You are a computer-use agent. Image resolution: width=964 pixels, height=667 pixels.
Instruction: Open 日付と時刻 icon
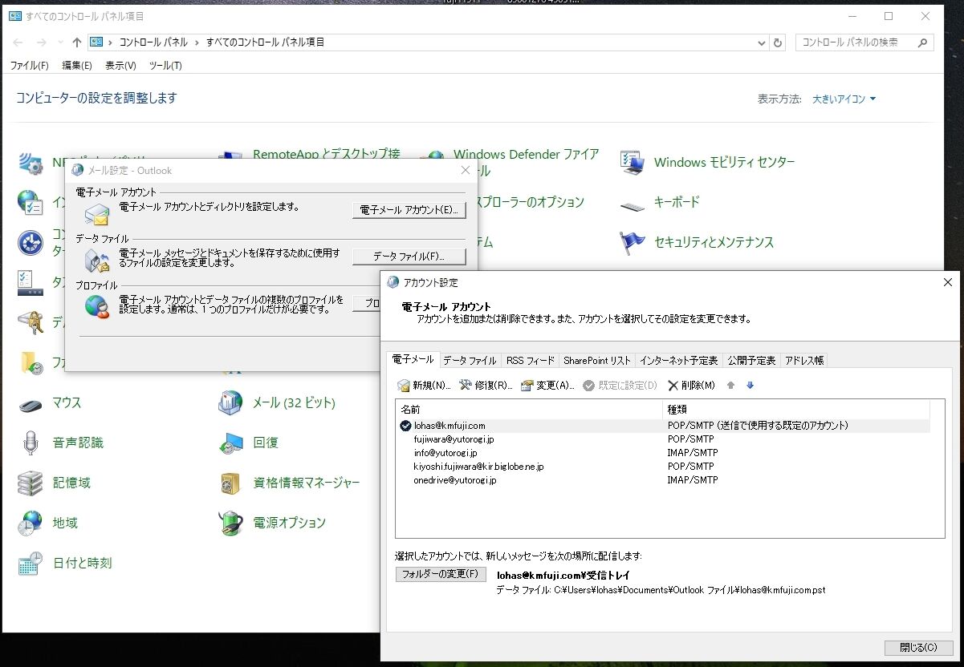[x=31, y=563]
